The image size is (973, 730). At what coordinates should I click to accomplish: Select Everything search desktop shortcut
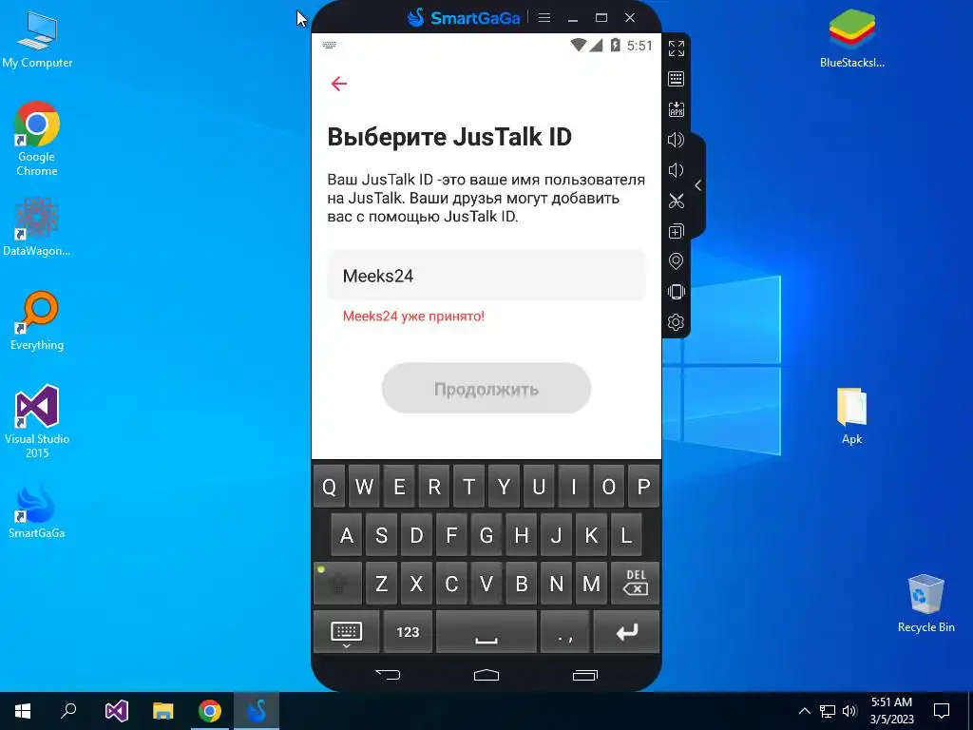tap(37, 320)
